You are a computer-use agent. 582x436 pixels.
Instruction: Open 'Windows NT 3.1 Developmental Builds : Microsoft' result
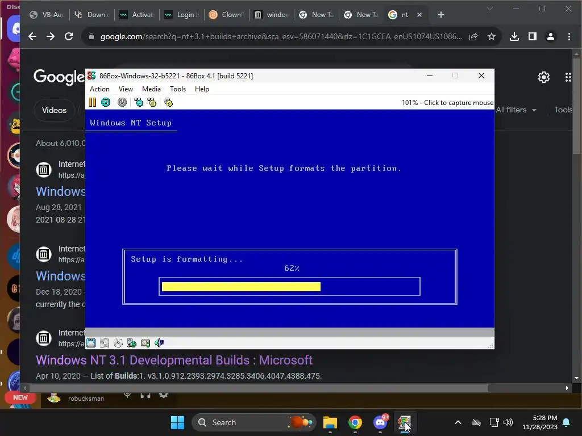(x=174, y=360)
